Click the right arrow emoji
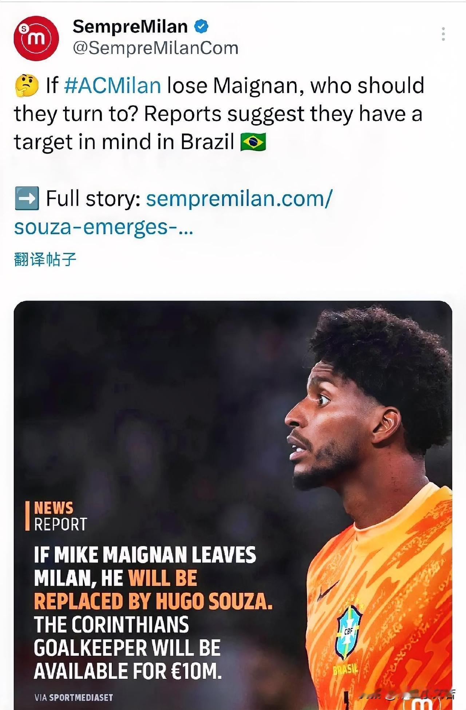The height and width of the screenshot is (710, 466). [x=27, y=199]
